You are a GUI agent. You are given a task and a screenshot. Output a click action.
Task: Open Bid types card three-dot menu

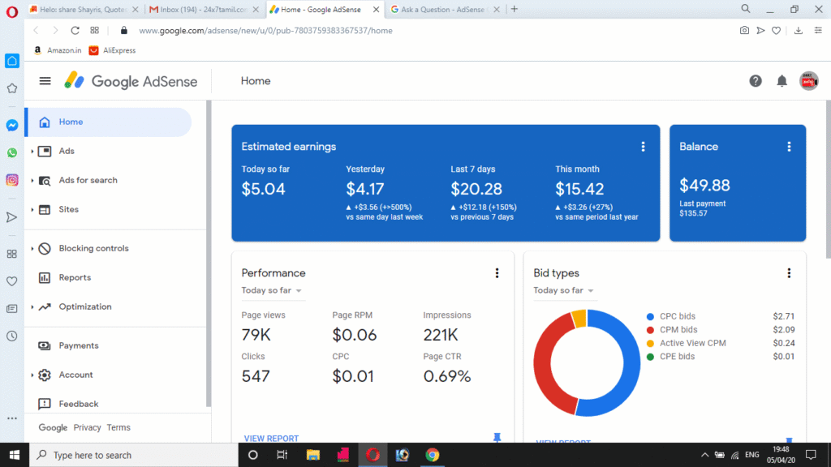coord(789,273)
